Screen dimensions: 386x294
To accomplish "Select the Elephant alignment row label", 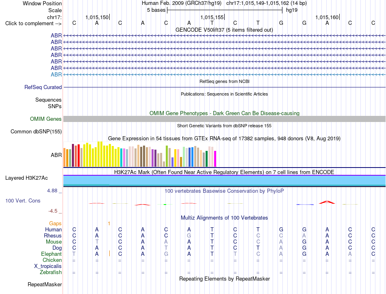I will point(51,254).
